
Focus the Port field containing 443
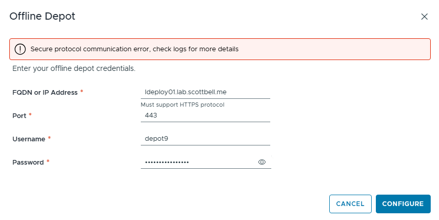pos(205,115)
